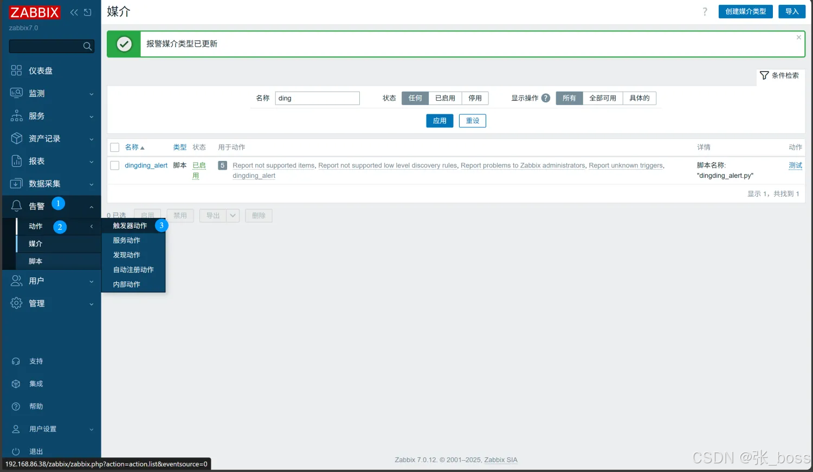Expand the 用户 menu chevron
The width and height of the screenshot is (813, 472).
[91, 281]
